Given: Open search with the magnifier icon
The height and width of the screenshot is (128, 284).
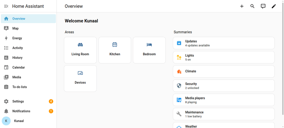Looking at the screenshot, I should pos(252,6).
